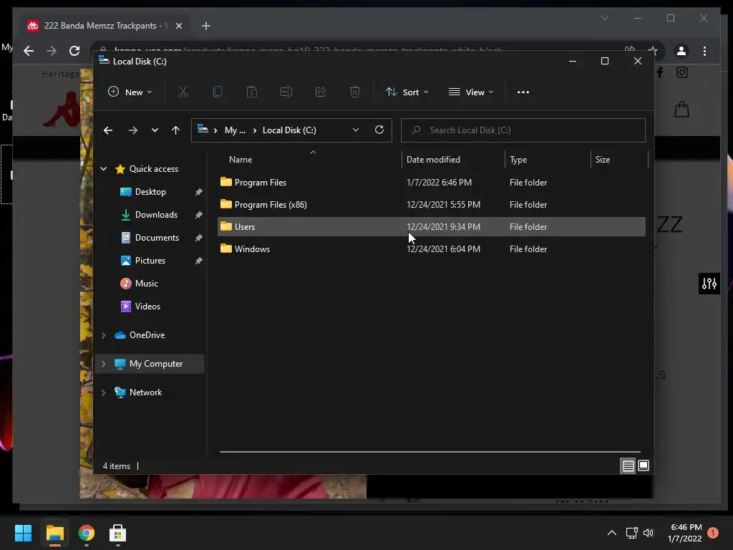Screen dimensions: 733x550
Task: Click the filter sliders icon on webpage
Action: 709,284
